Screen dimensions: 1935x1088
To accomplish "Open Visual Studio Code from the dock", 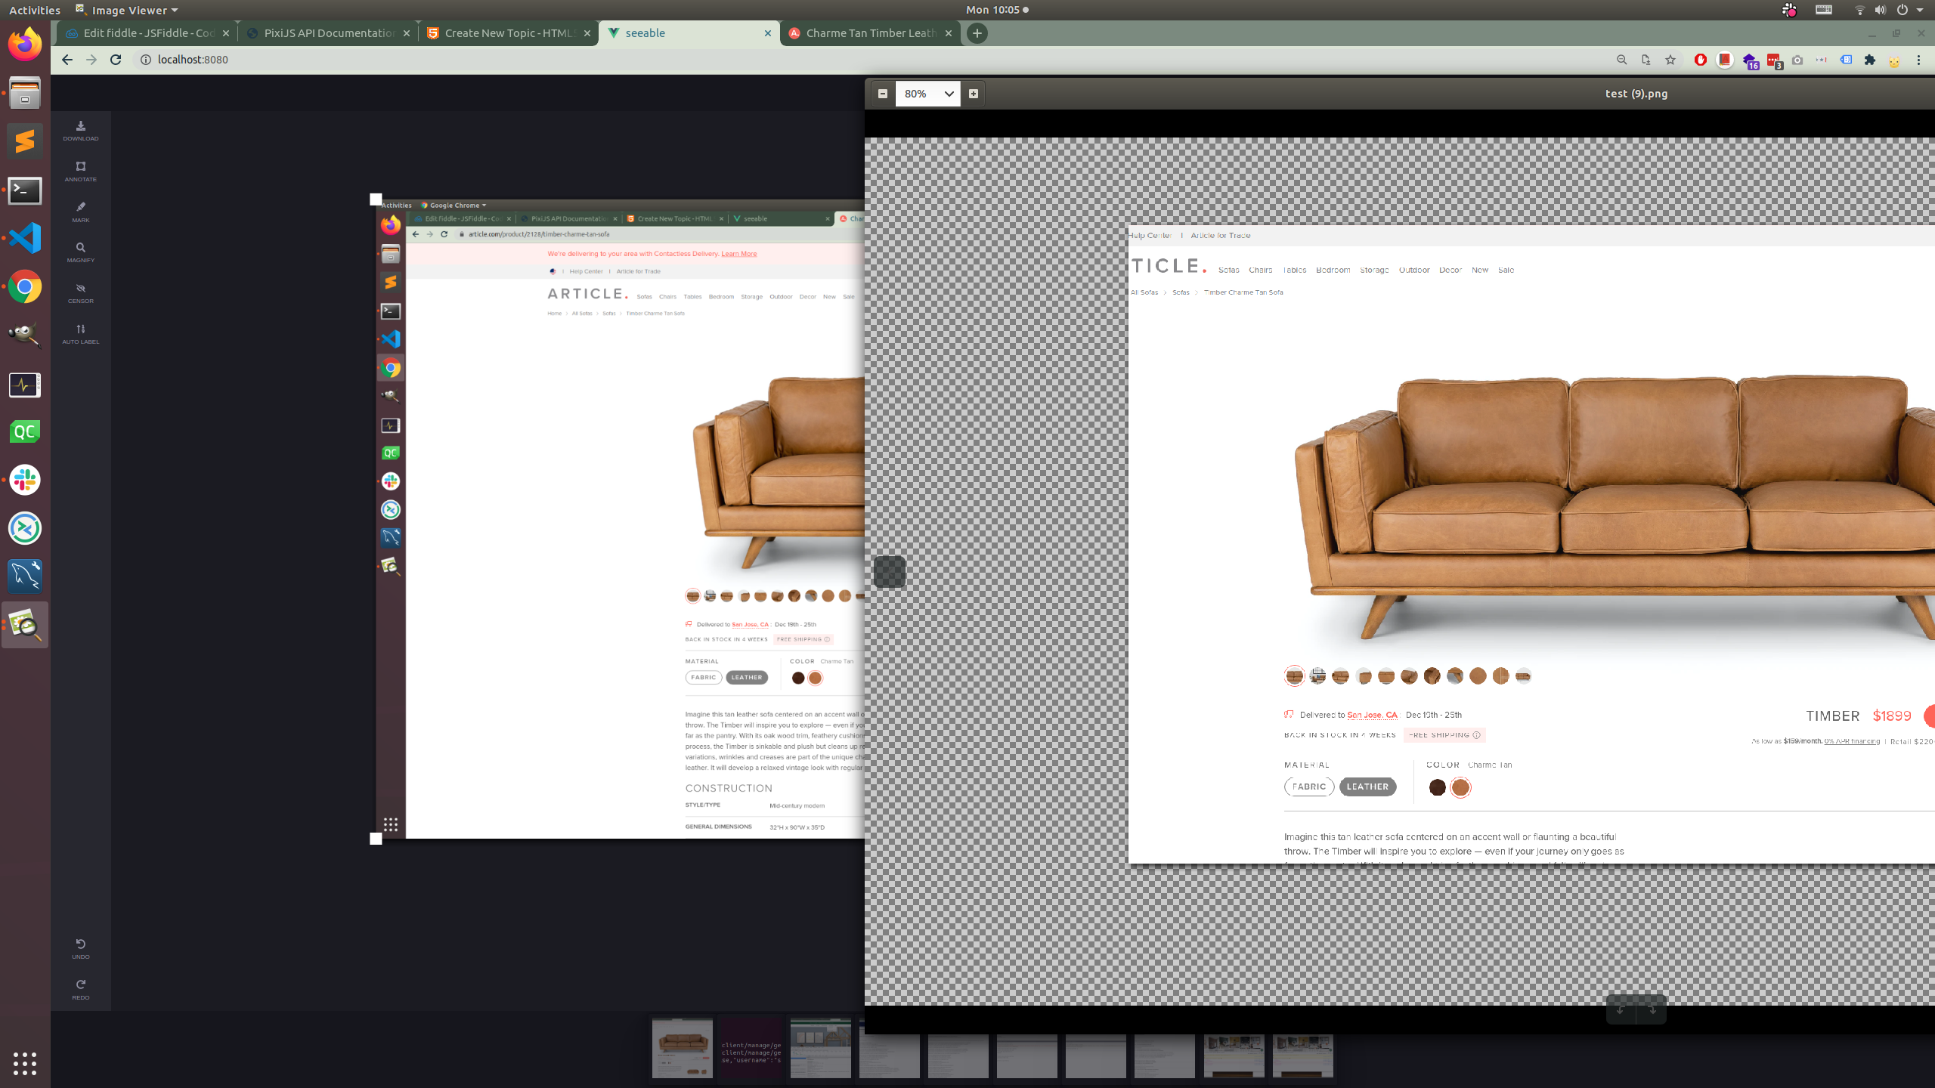I will pyautogui.click(x=25, y=238).
